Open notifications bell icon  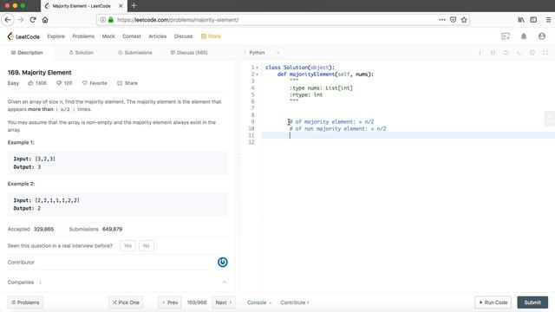[524, 36]
